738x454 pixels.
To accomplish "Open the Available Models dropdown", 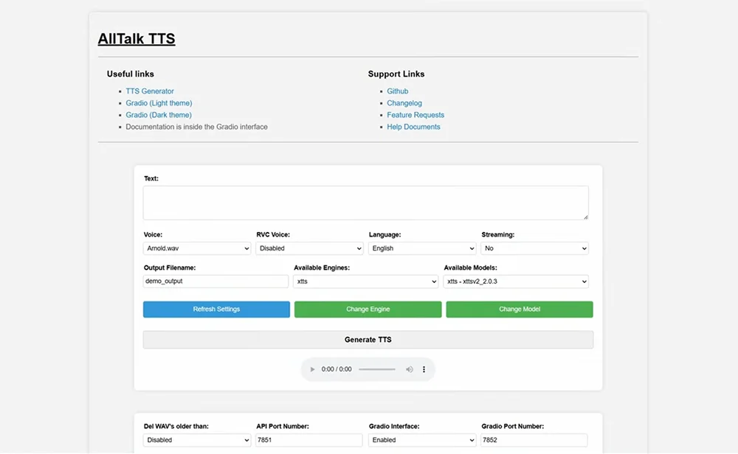I will coord(515,281).
